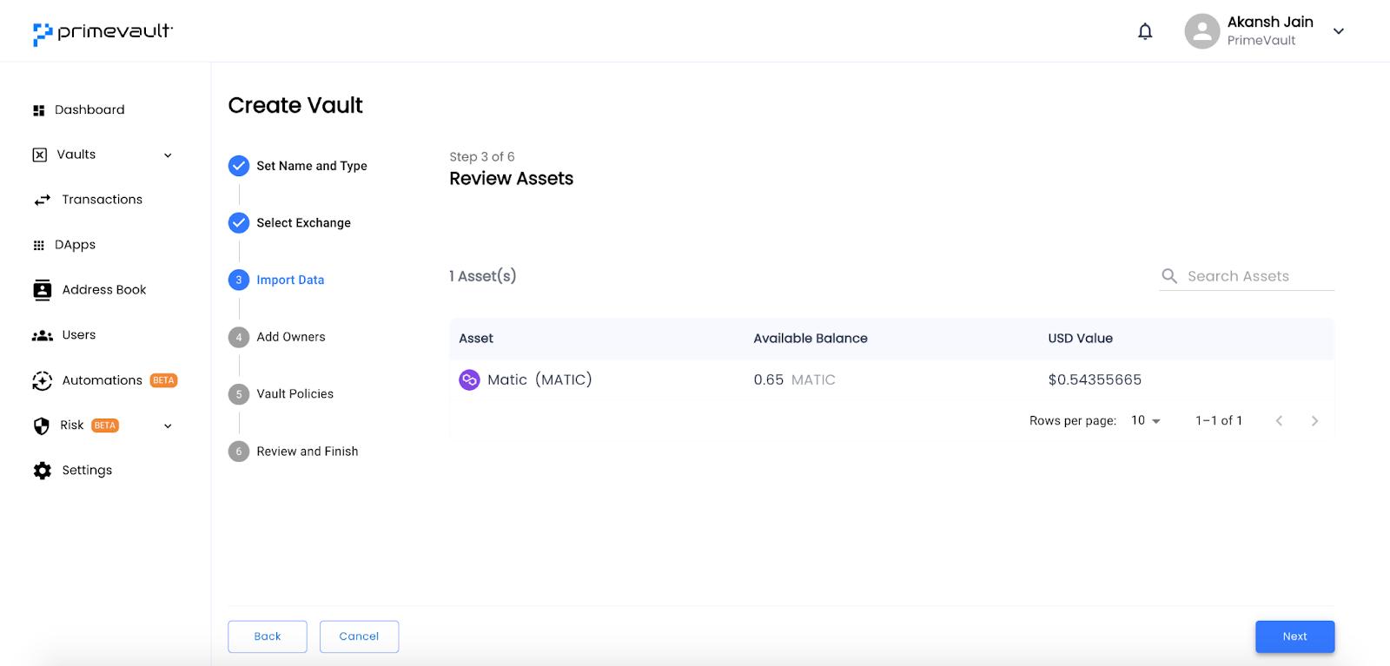This screenshot has width=1390, height=666.
Task: Click the USD Value column header
Action: coord(1081,339)
